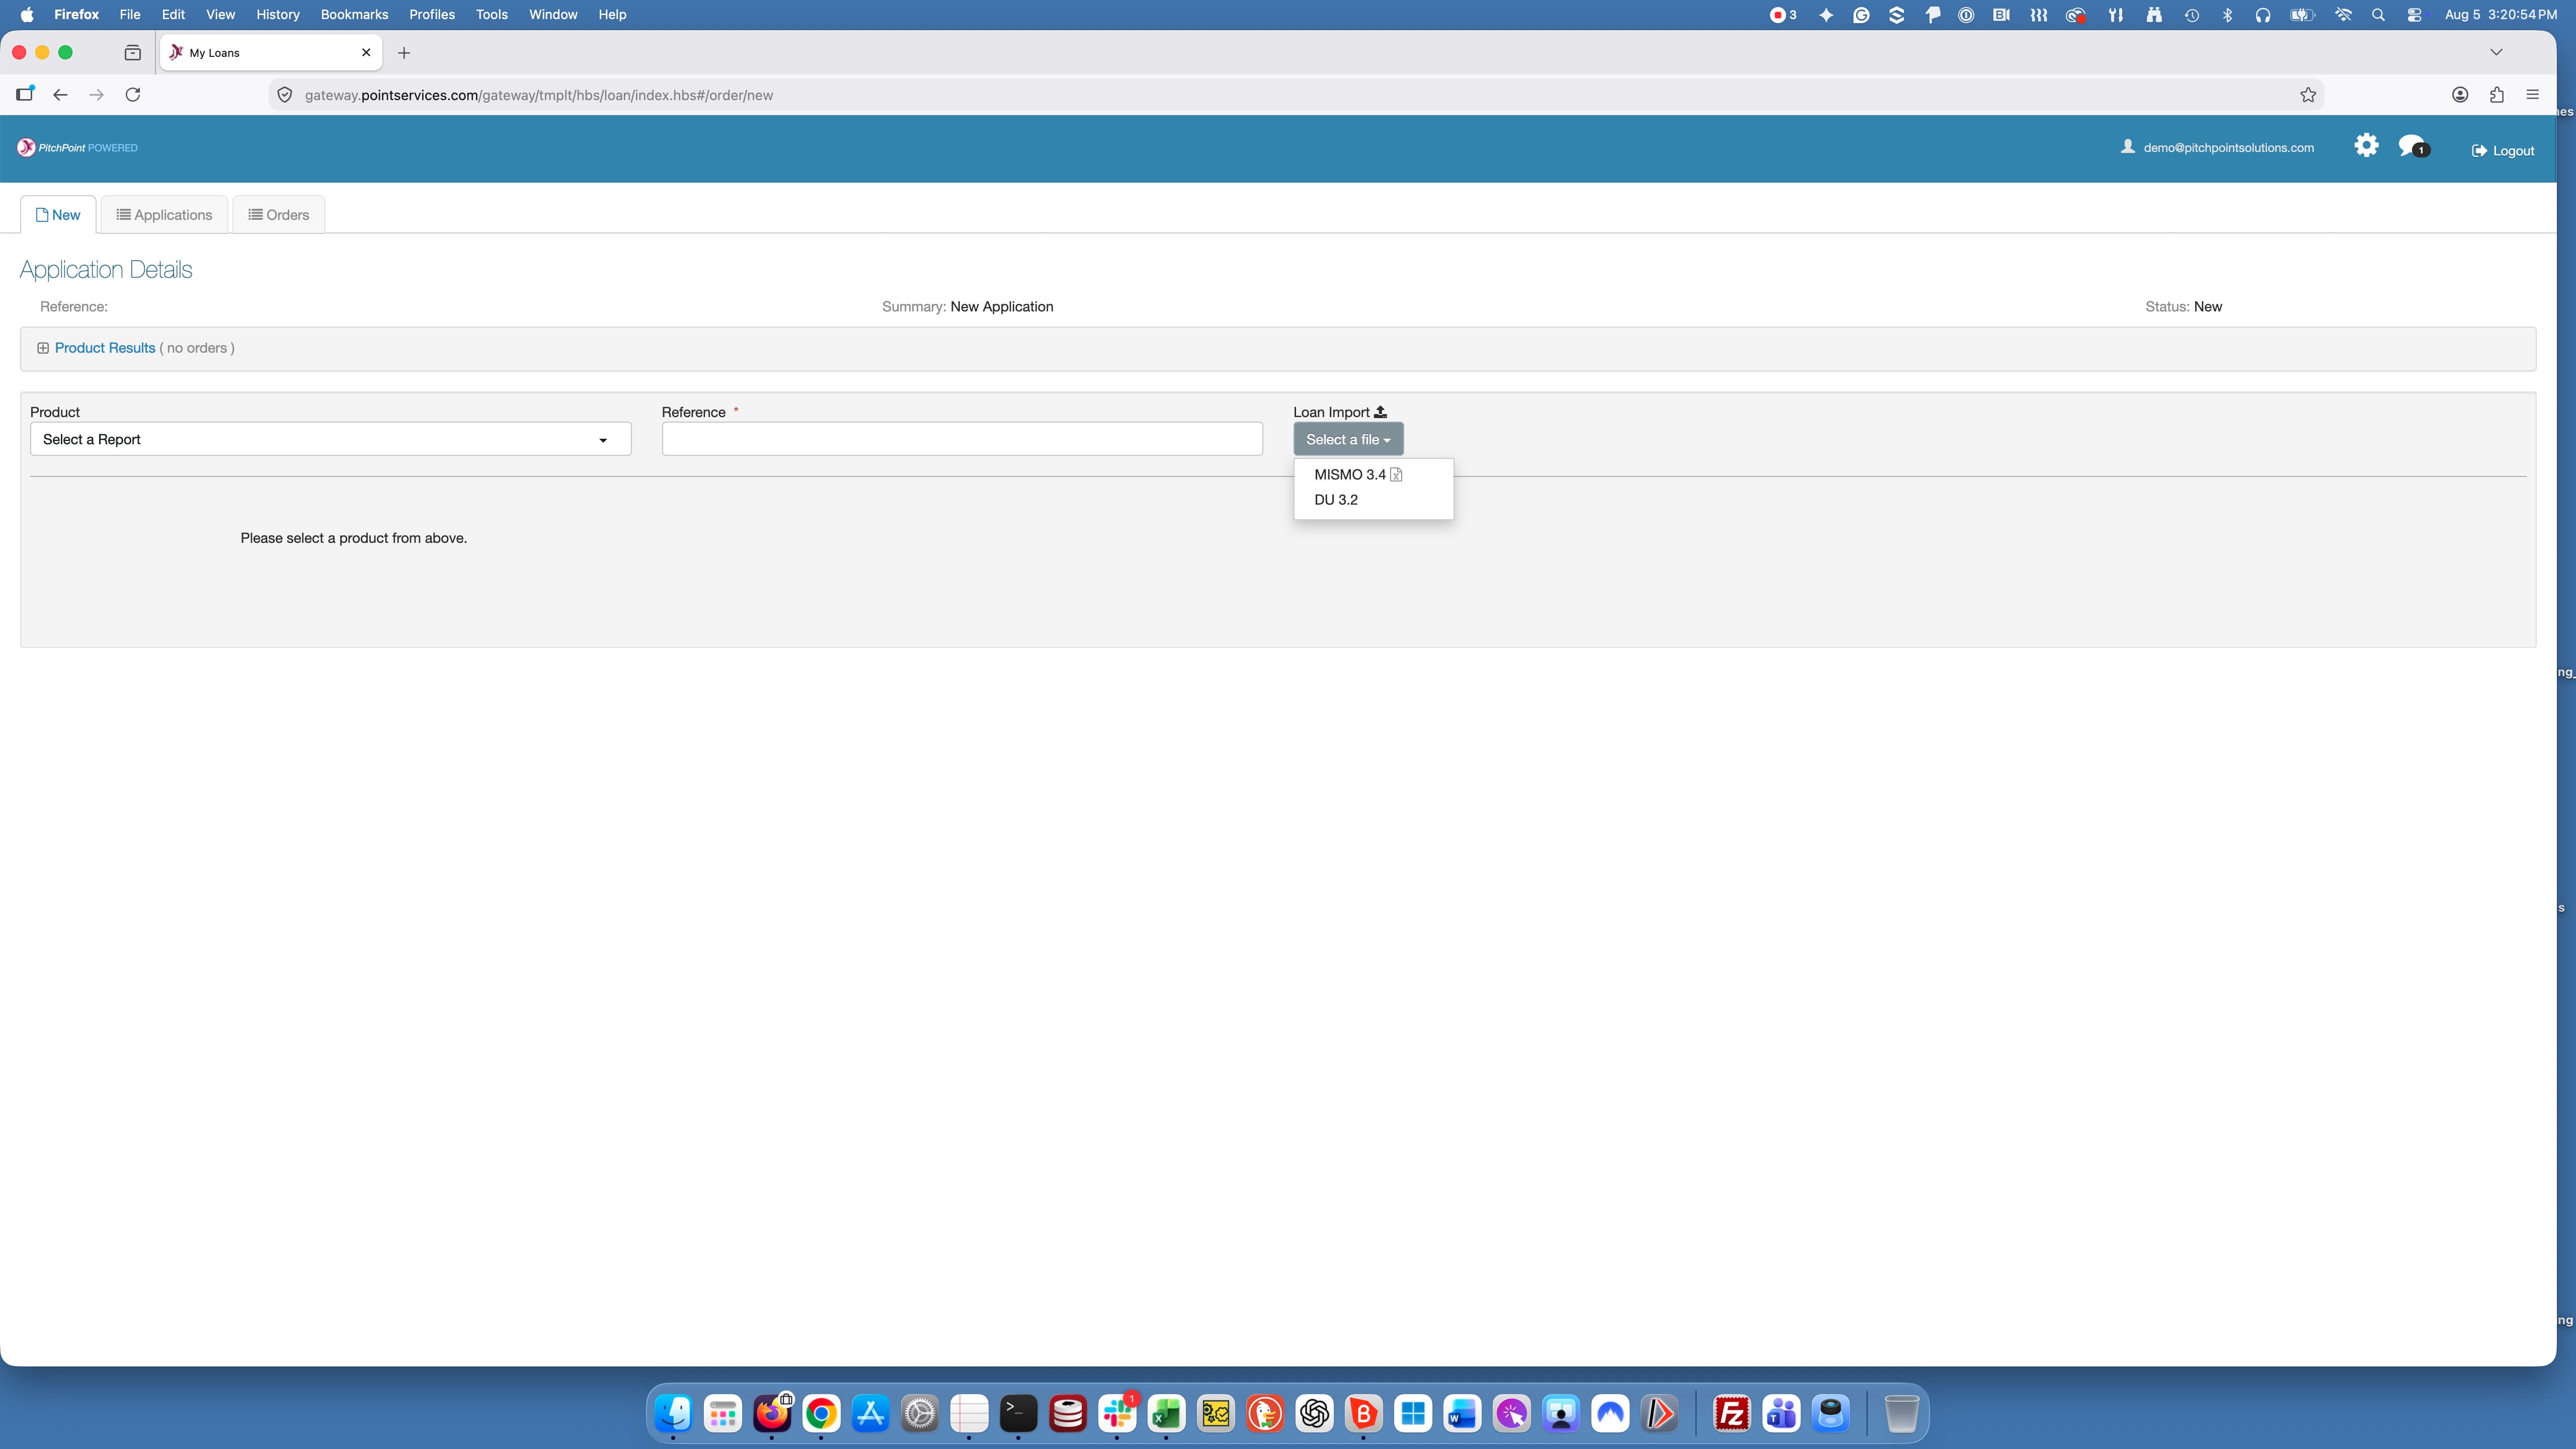Viewport: 2576px width, 1449px height.
Task: Click the Loan Import upload icon
Action: [1380, 412]
